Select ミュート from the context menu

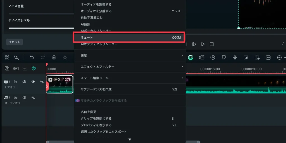click(x=129, y=37)
